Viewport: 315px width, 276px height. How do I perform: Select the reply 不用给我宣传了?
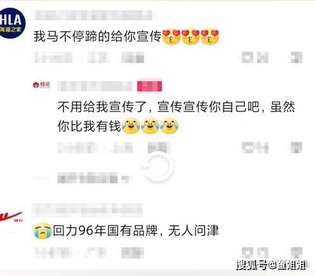click(176, 116)
